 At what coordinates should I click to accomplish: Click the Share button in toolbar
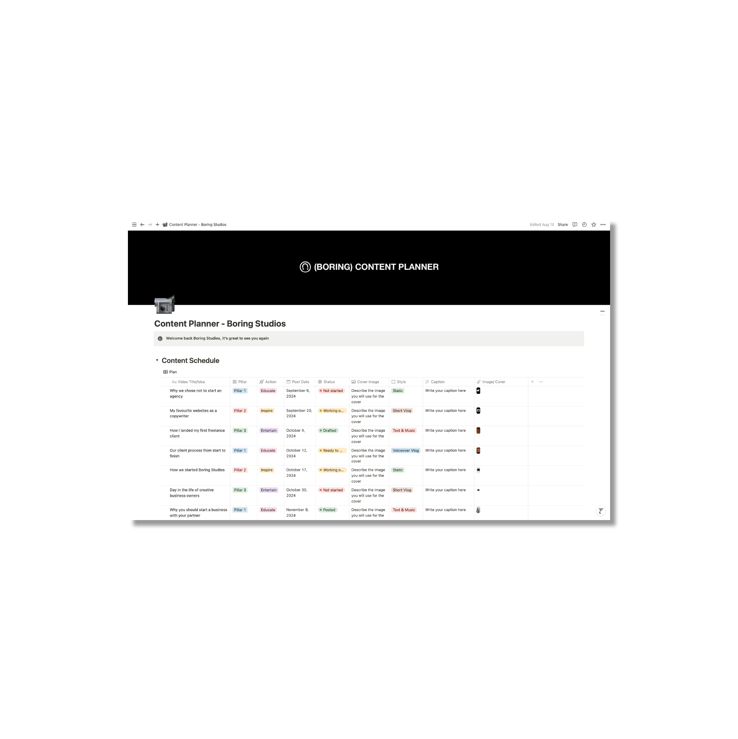tap(562, 224)
